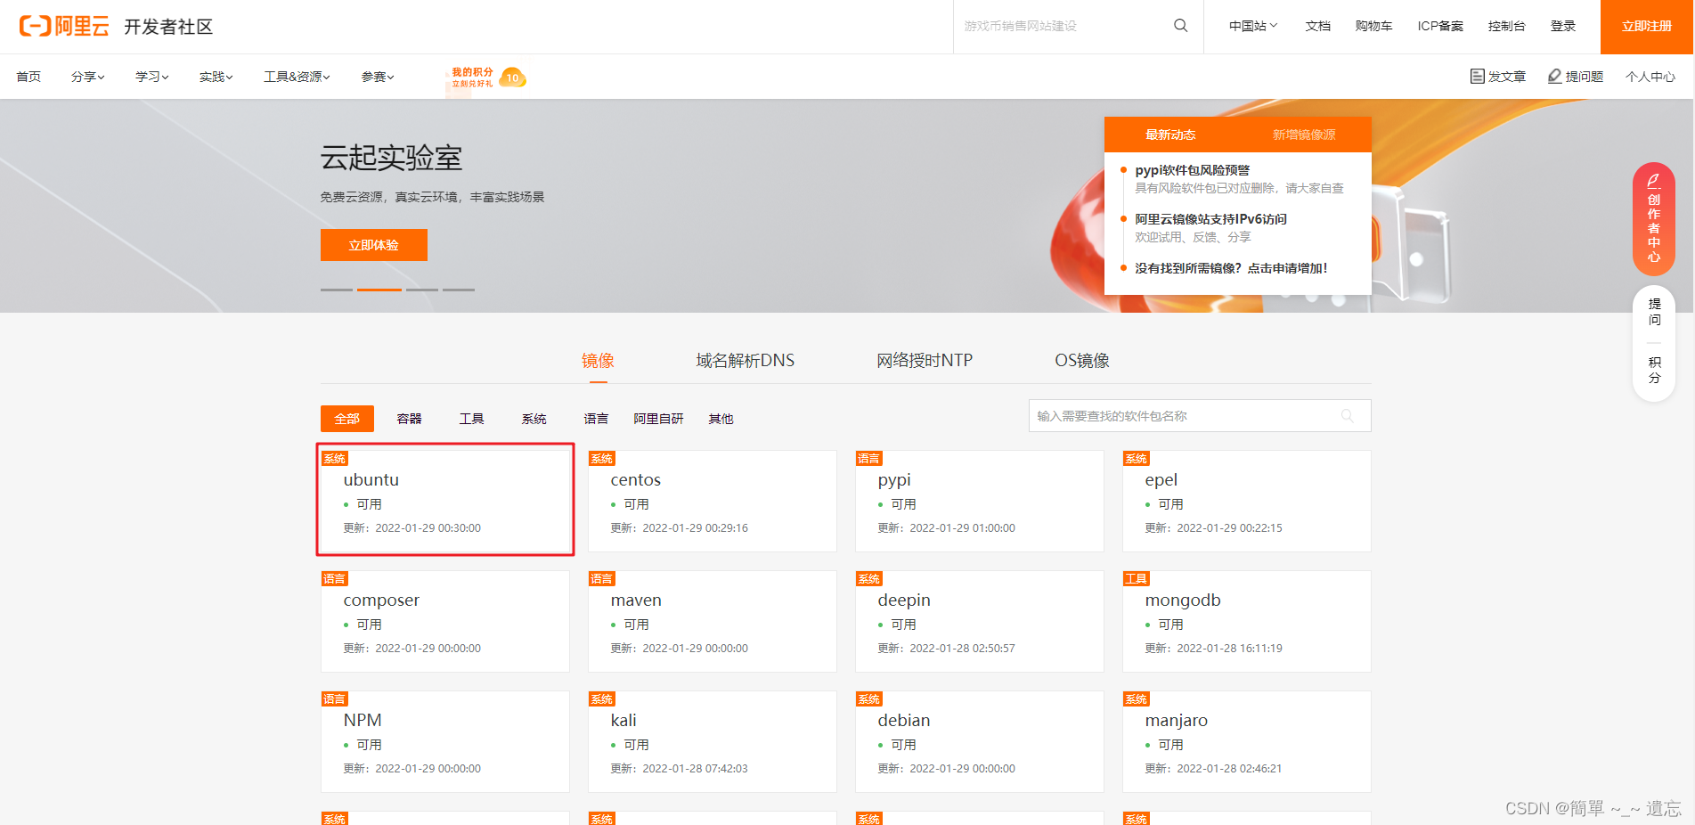Viewport: 1695px width, 825px height.
Task: Switch to the 镜像 tab
Action: click(x=598, y=361)
